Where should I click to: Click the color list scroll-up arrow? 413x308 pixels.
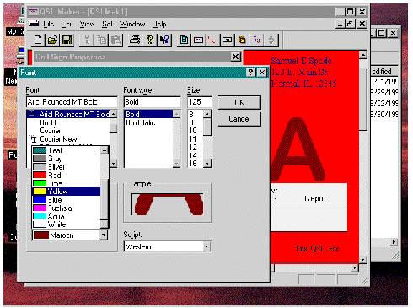pyautogui.click(x=105, y=150)
